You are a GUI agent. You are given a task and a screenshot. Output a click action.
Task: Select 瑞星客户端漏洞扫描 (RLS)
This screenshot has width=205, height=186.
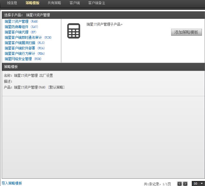(25, 43)
